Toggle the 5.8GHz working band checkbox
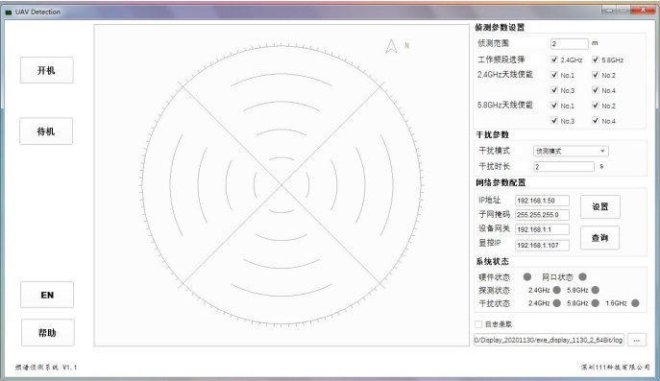 point(596,60)
